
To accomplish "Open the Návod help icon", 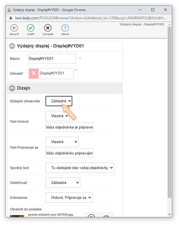I will (65, 28).
